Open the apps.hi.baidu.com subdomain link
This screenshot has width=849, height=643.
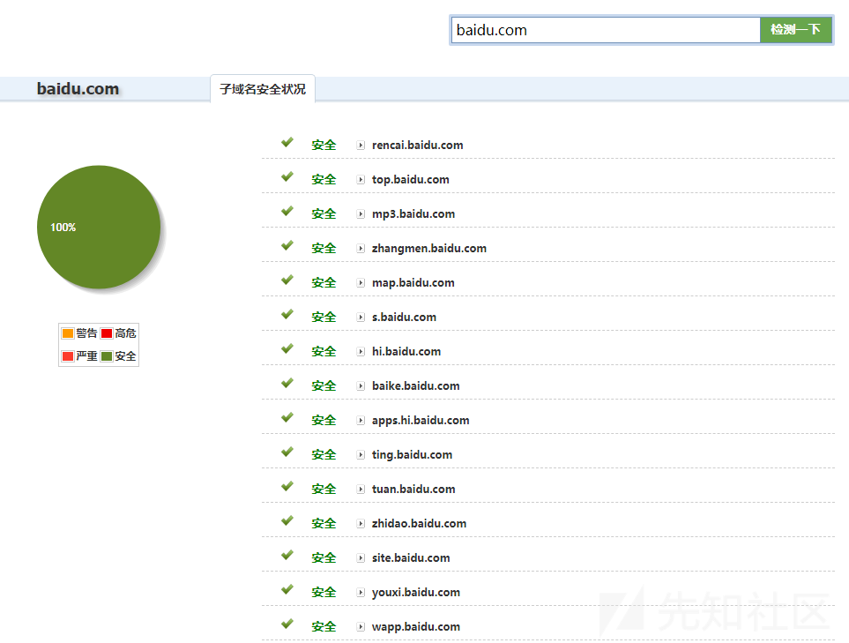[x=421, y=421]
